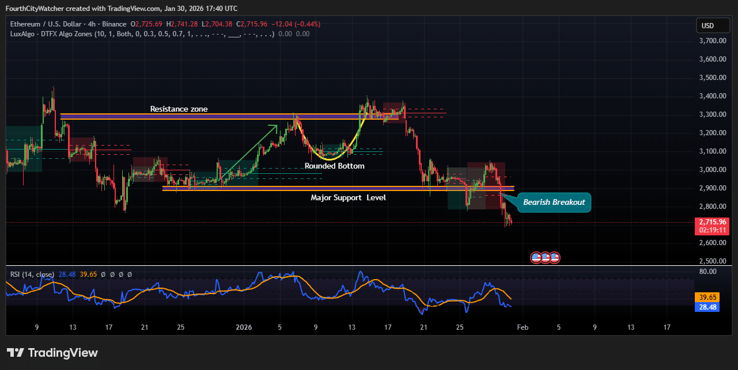Click the last ∅ symbol in RSI legend

pyautogui.click(x=129, y=274)
